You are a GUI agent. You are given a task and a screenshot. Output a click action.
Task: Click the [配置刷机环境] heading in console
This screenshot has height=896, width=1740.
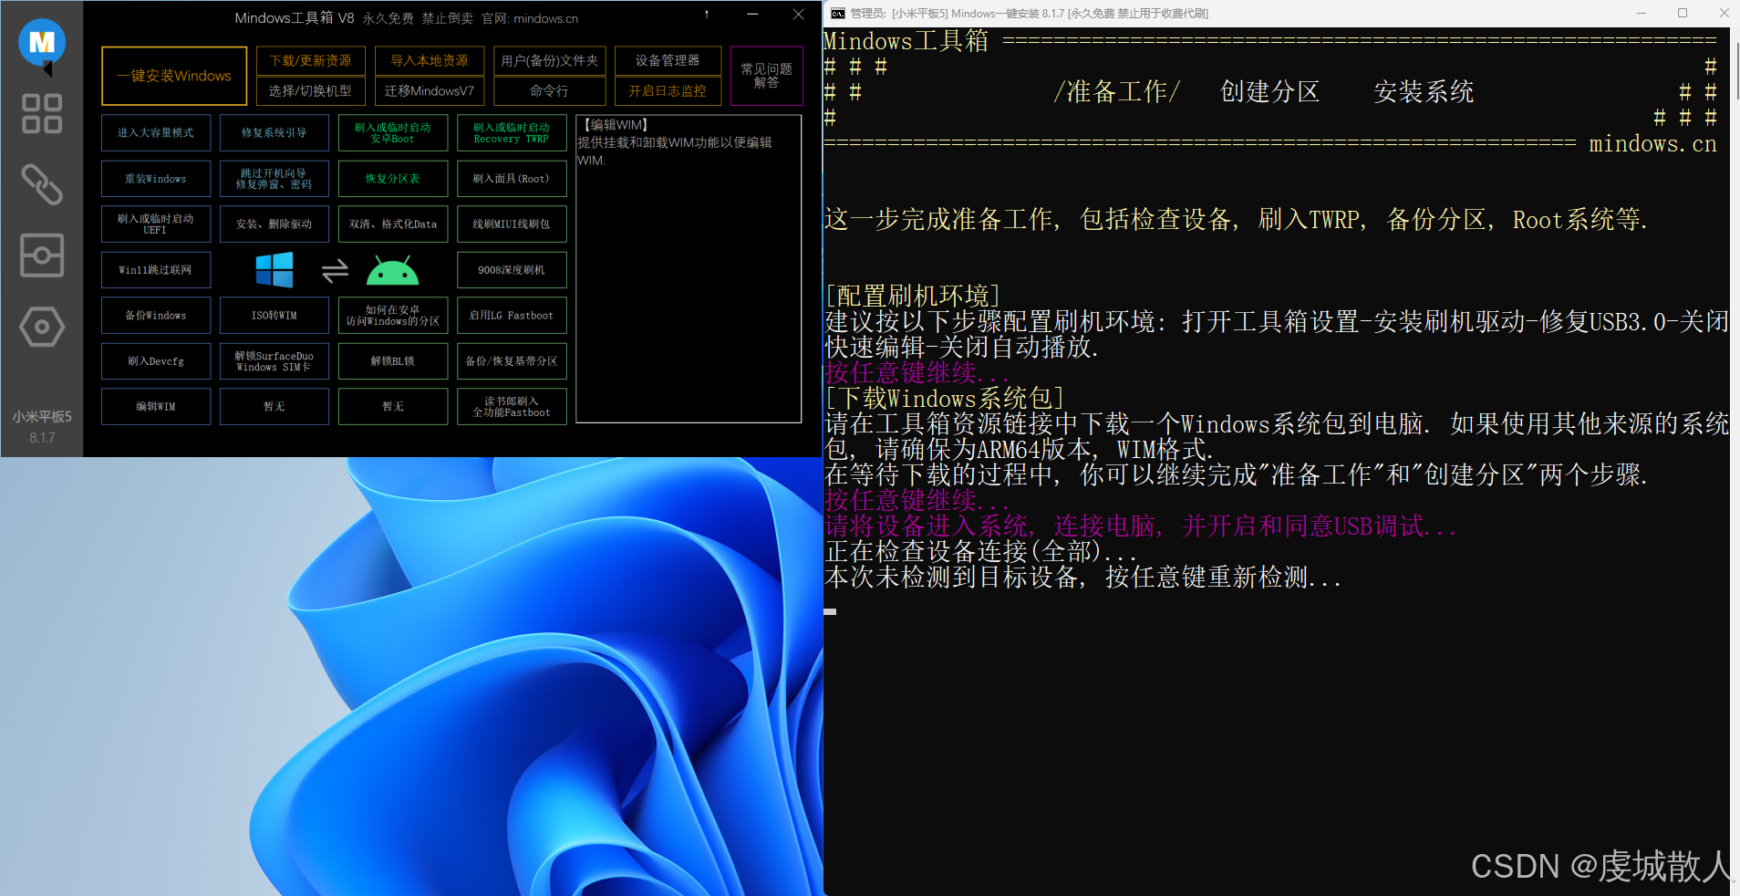[x=913, y=296]
